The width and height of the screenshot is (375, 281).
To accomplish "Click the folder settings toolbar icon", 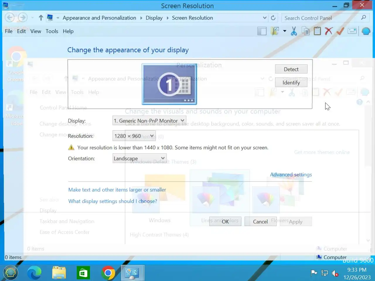I will click(x=275, y=31).
